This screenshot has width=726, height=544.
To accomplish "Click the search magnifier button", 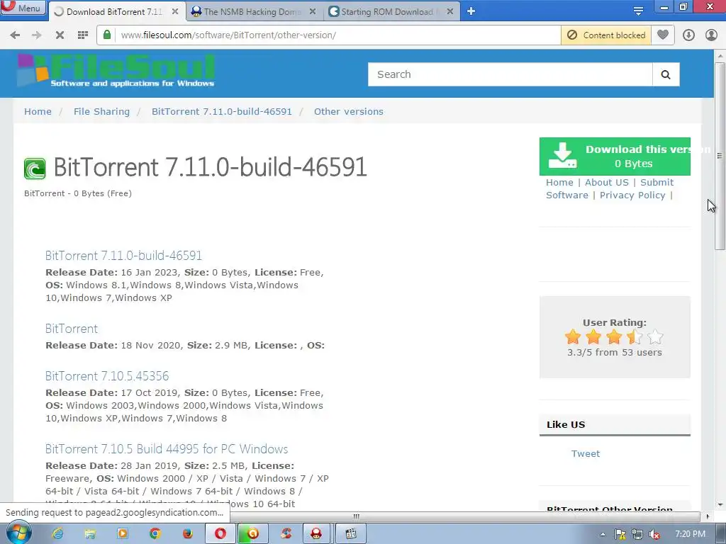I will click(x=666, y=74).
